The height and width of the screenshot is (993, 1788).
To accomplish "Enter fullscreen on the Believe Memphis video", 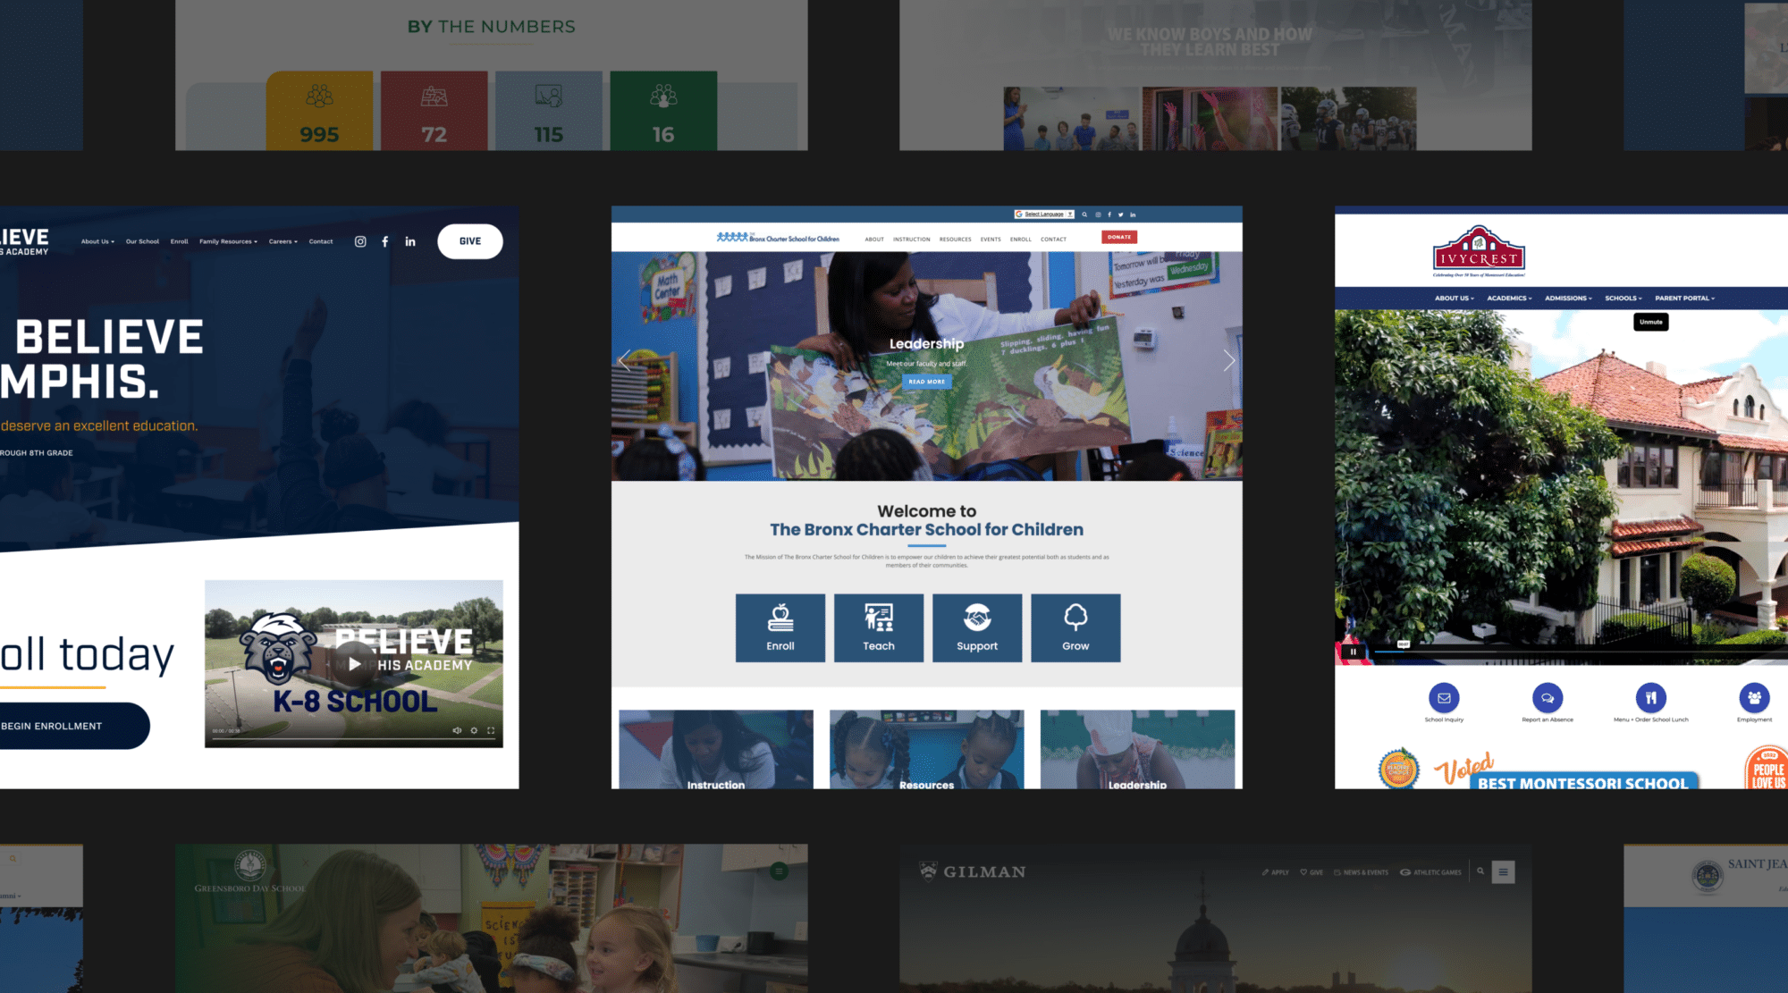I will pyautogui.click(x=491, y=730).
